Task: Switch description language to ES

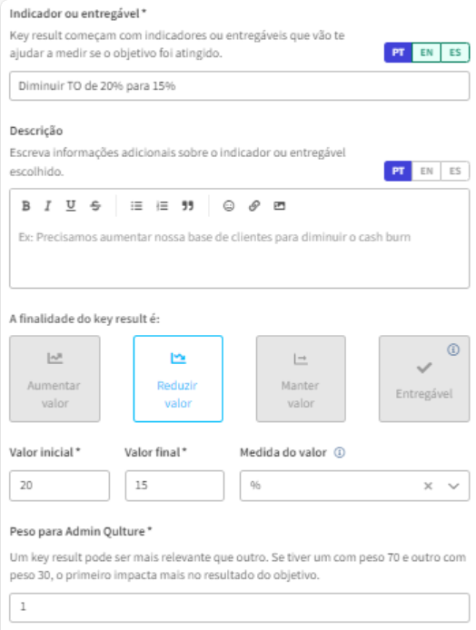Action: [x=455, y=172]
